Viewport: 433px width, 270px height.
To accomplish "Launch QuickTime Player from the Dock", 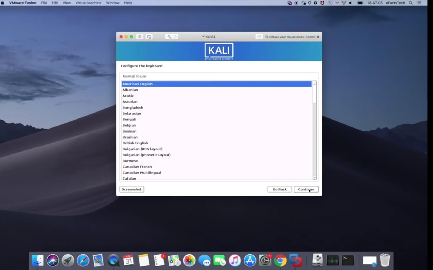I will pyautogui.click(x=113, y=261).
